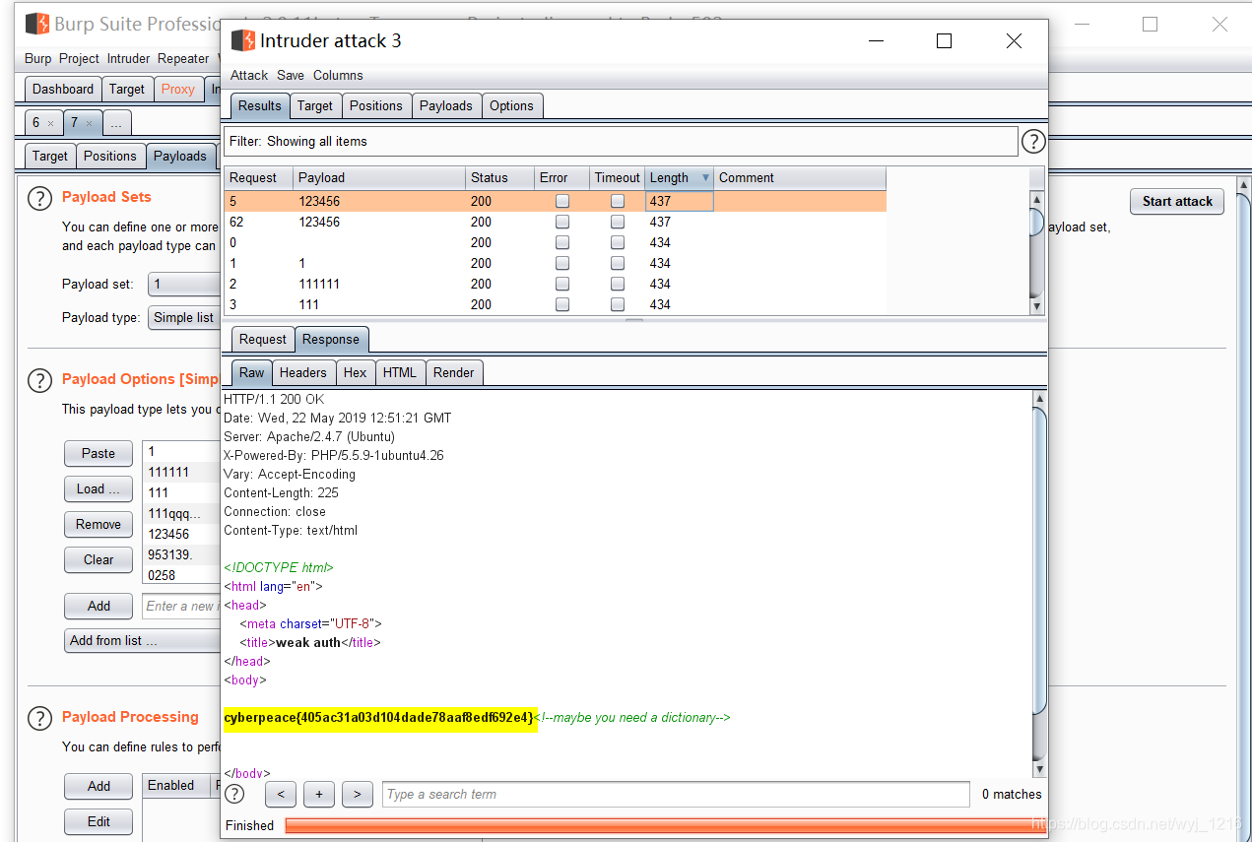
Task: Click the search bar help icon
Action: click(x=234, y=794)
